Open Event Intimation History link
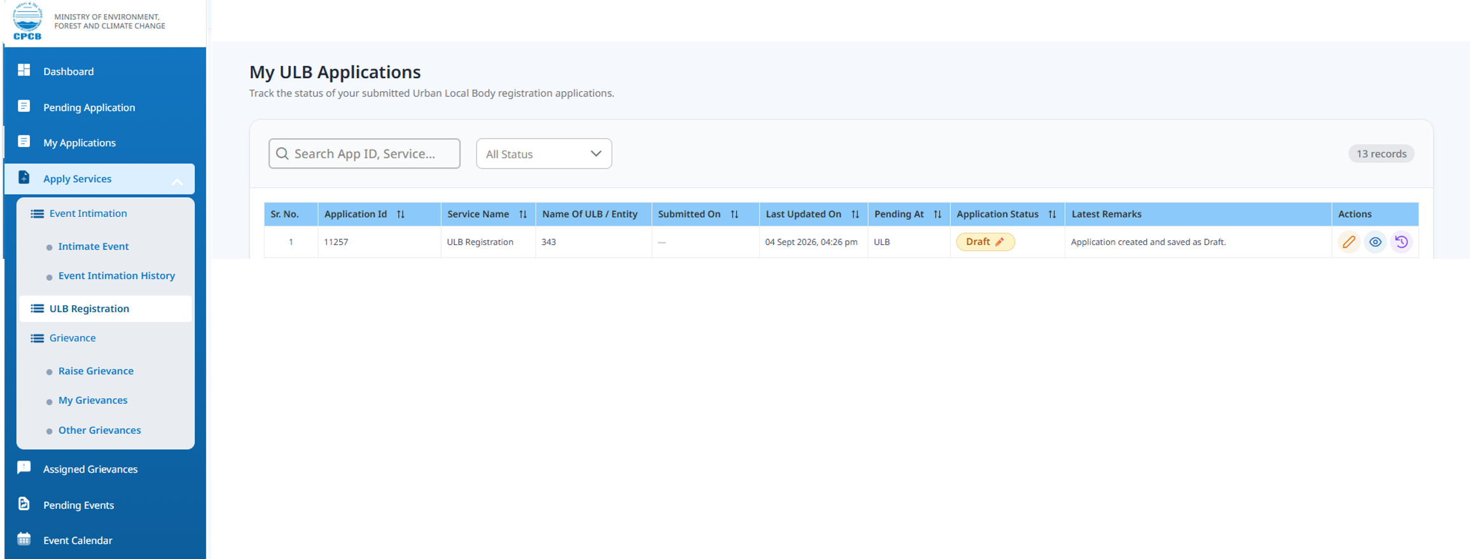1470x559 pixels. [x=116, y=275]
